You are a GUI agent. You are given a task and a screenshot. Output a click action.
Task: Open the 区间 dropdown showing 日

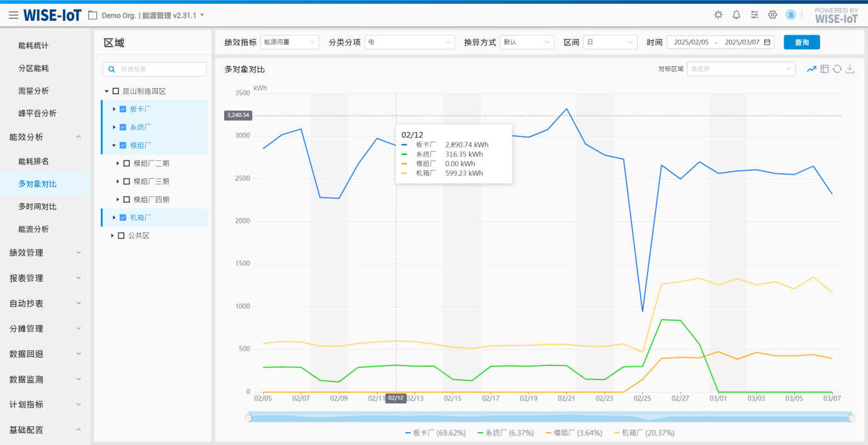(x=610, y=42)
